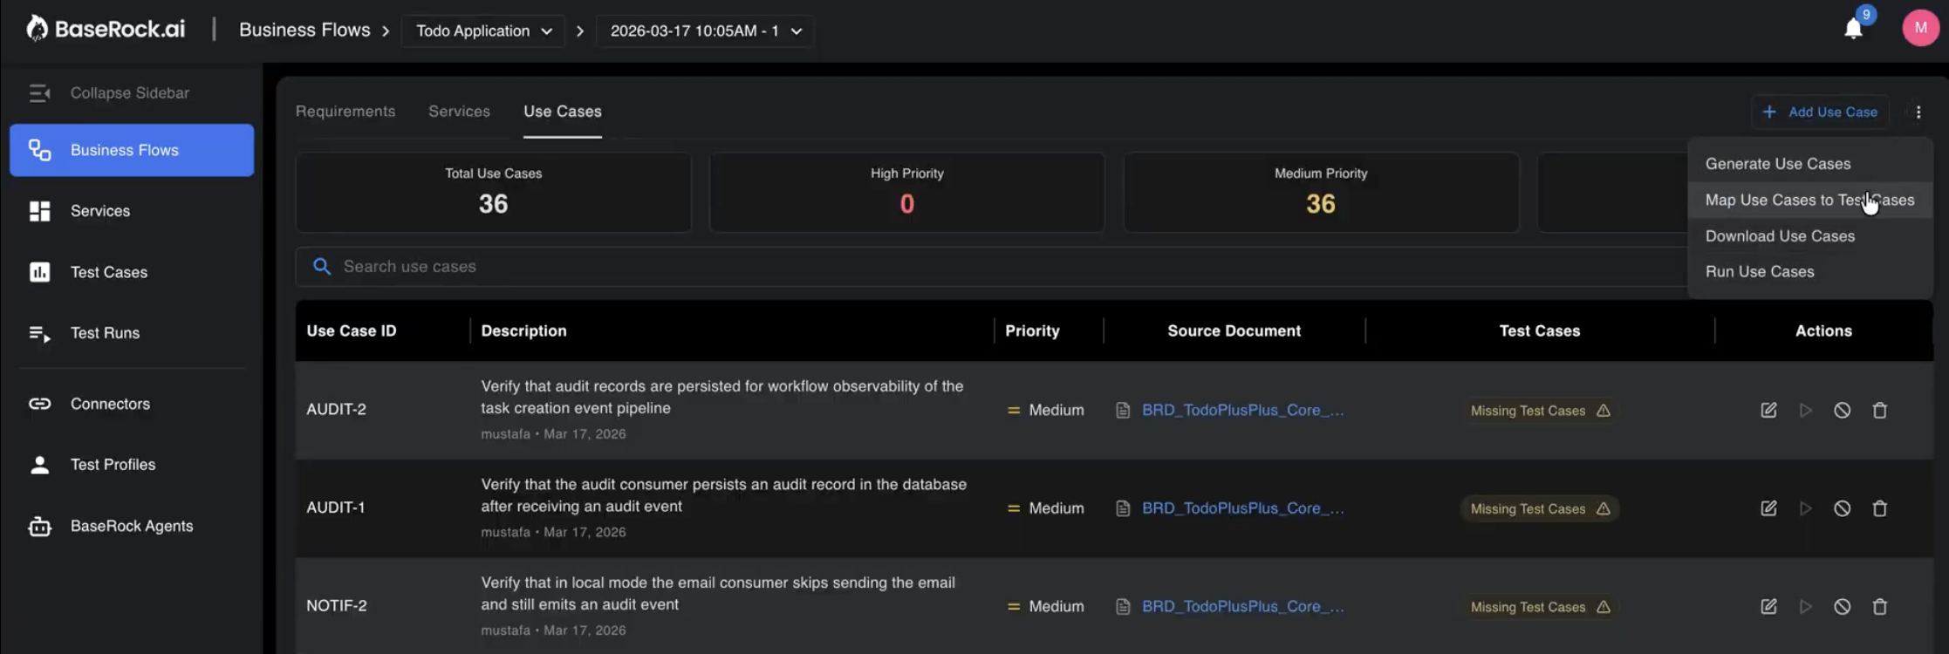
Task: Go to Test Runs in sidebar
Action: coord(105,333)
